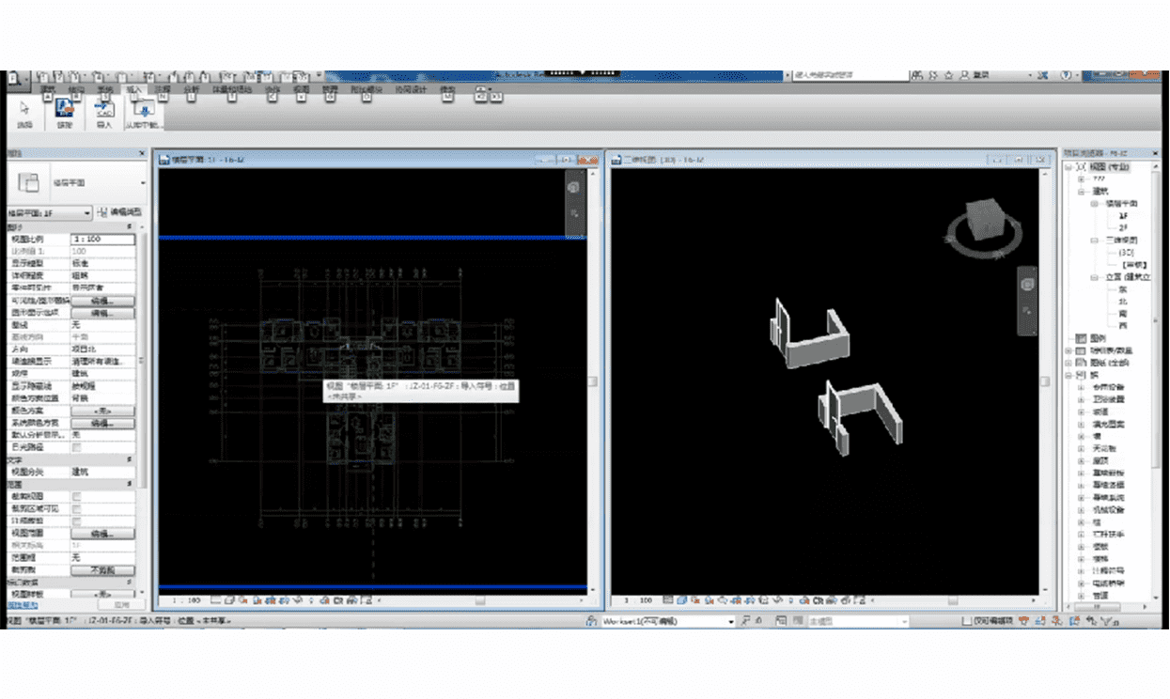Click 编辑 button for 可见性/图形替换
The width and height of the screenshot is (1170, 699).
(x=103, y=301)
